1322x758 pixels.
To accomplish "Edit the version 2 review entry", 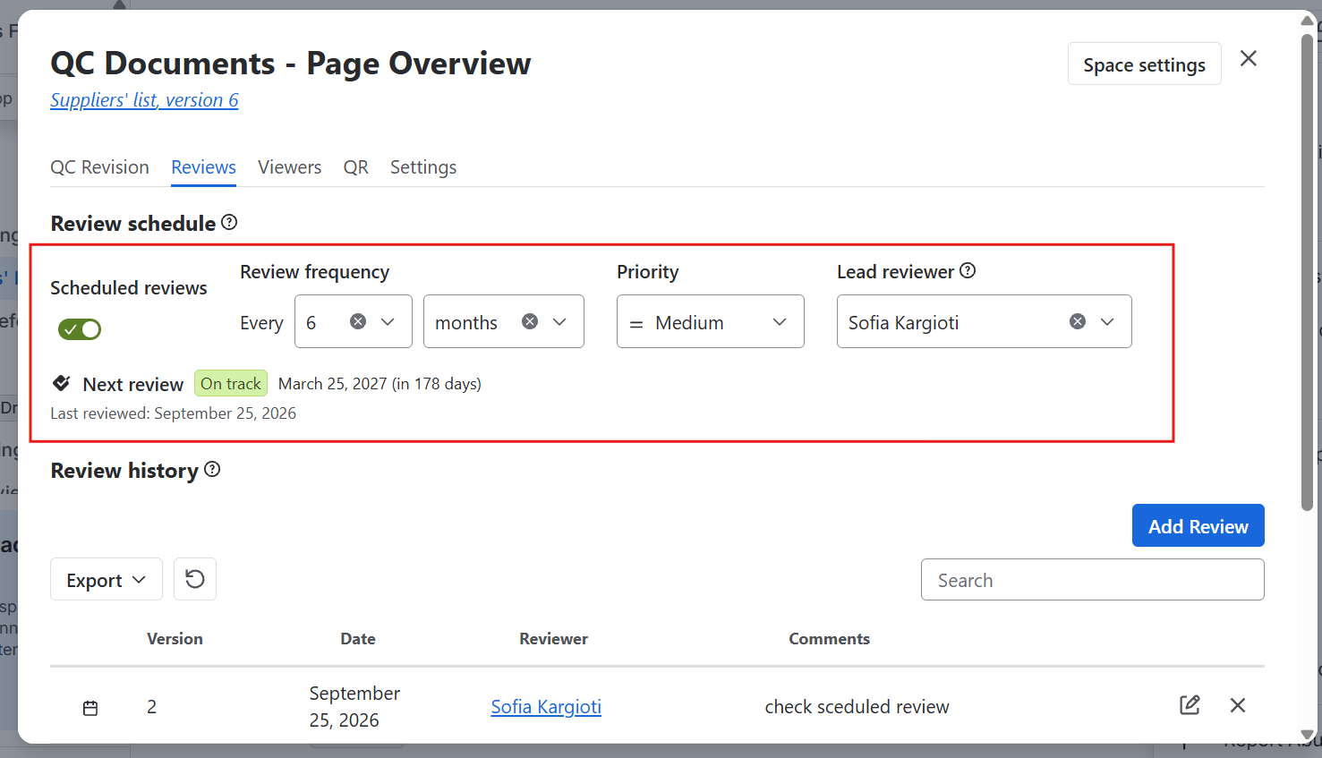I will [1190, 705].
